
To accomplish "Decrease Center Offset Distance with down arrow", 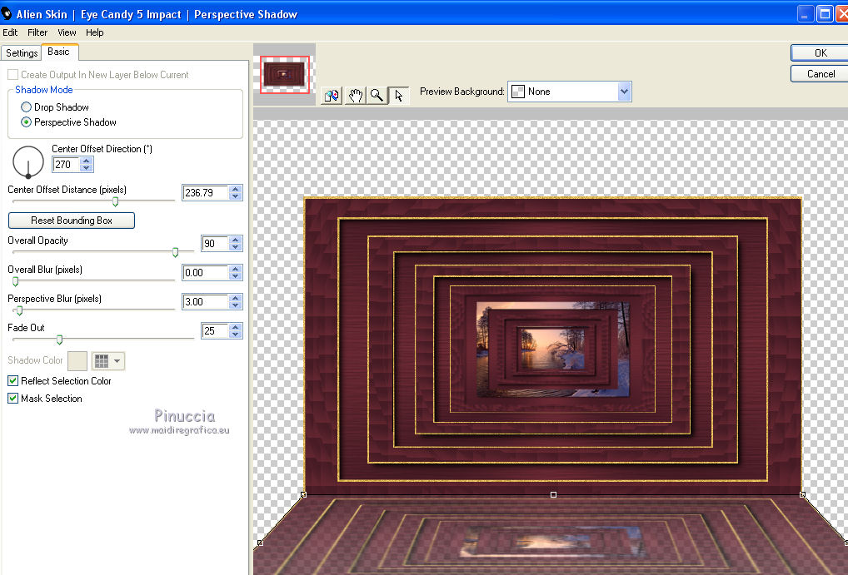I will (235, 196).
